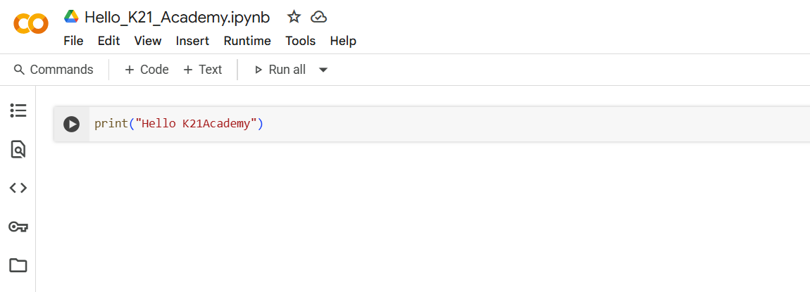This screenshot has width=810, height=292.
Task: Click the notebook title Hello_K21_Academy.ipynb
Action: pos(177,17)
